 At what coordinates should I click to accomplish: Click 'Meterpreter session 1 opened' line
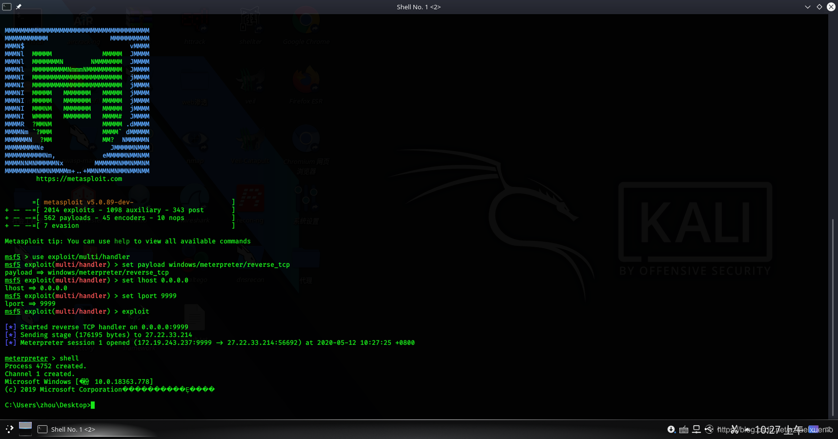(210, 343)
